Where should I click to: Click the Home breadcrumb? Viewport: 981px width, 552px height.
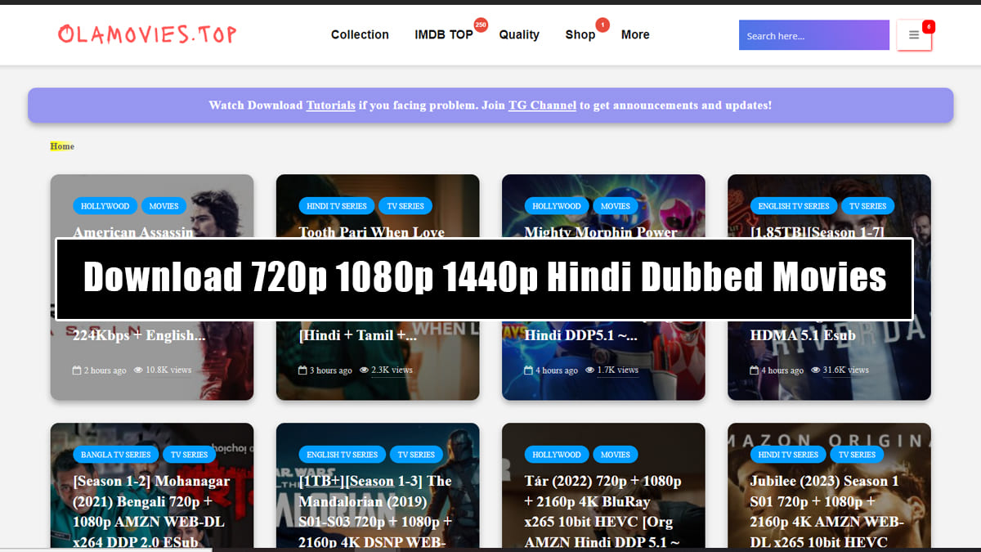pos(62,146)
